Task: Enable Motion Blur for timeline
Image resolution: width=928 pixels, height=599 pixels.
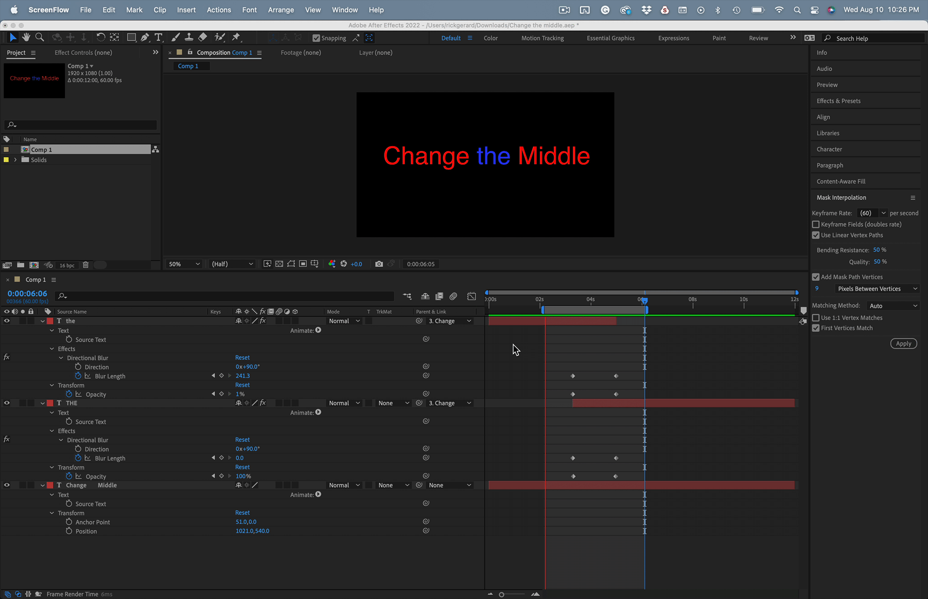Action: [x=453, y=296]
